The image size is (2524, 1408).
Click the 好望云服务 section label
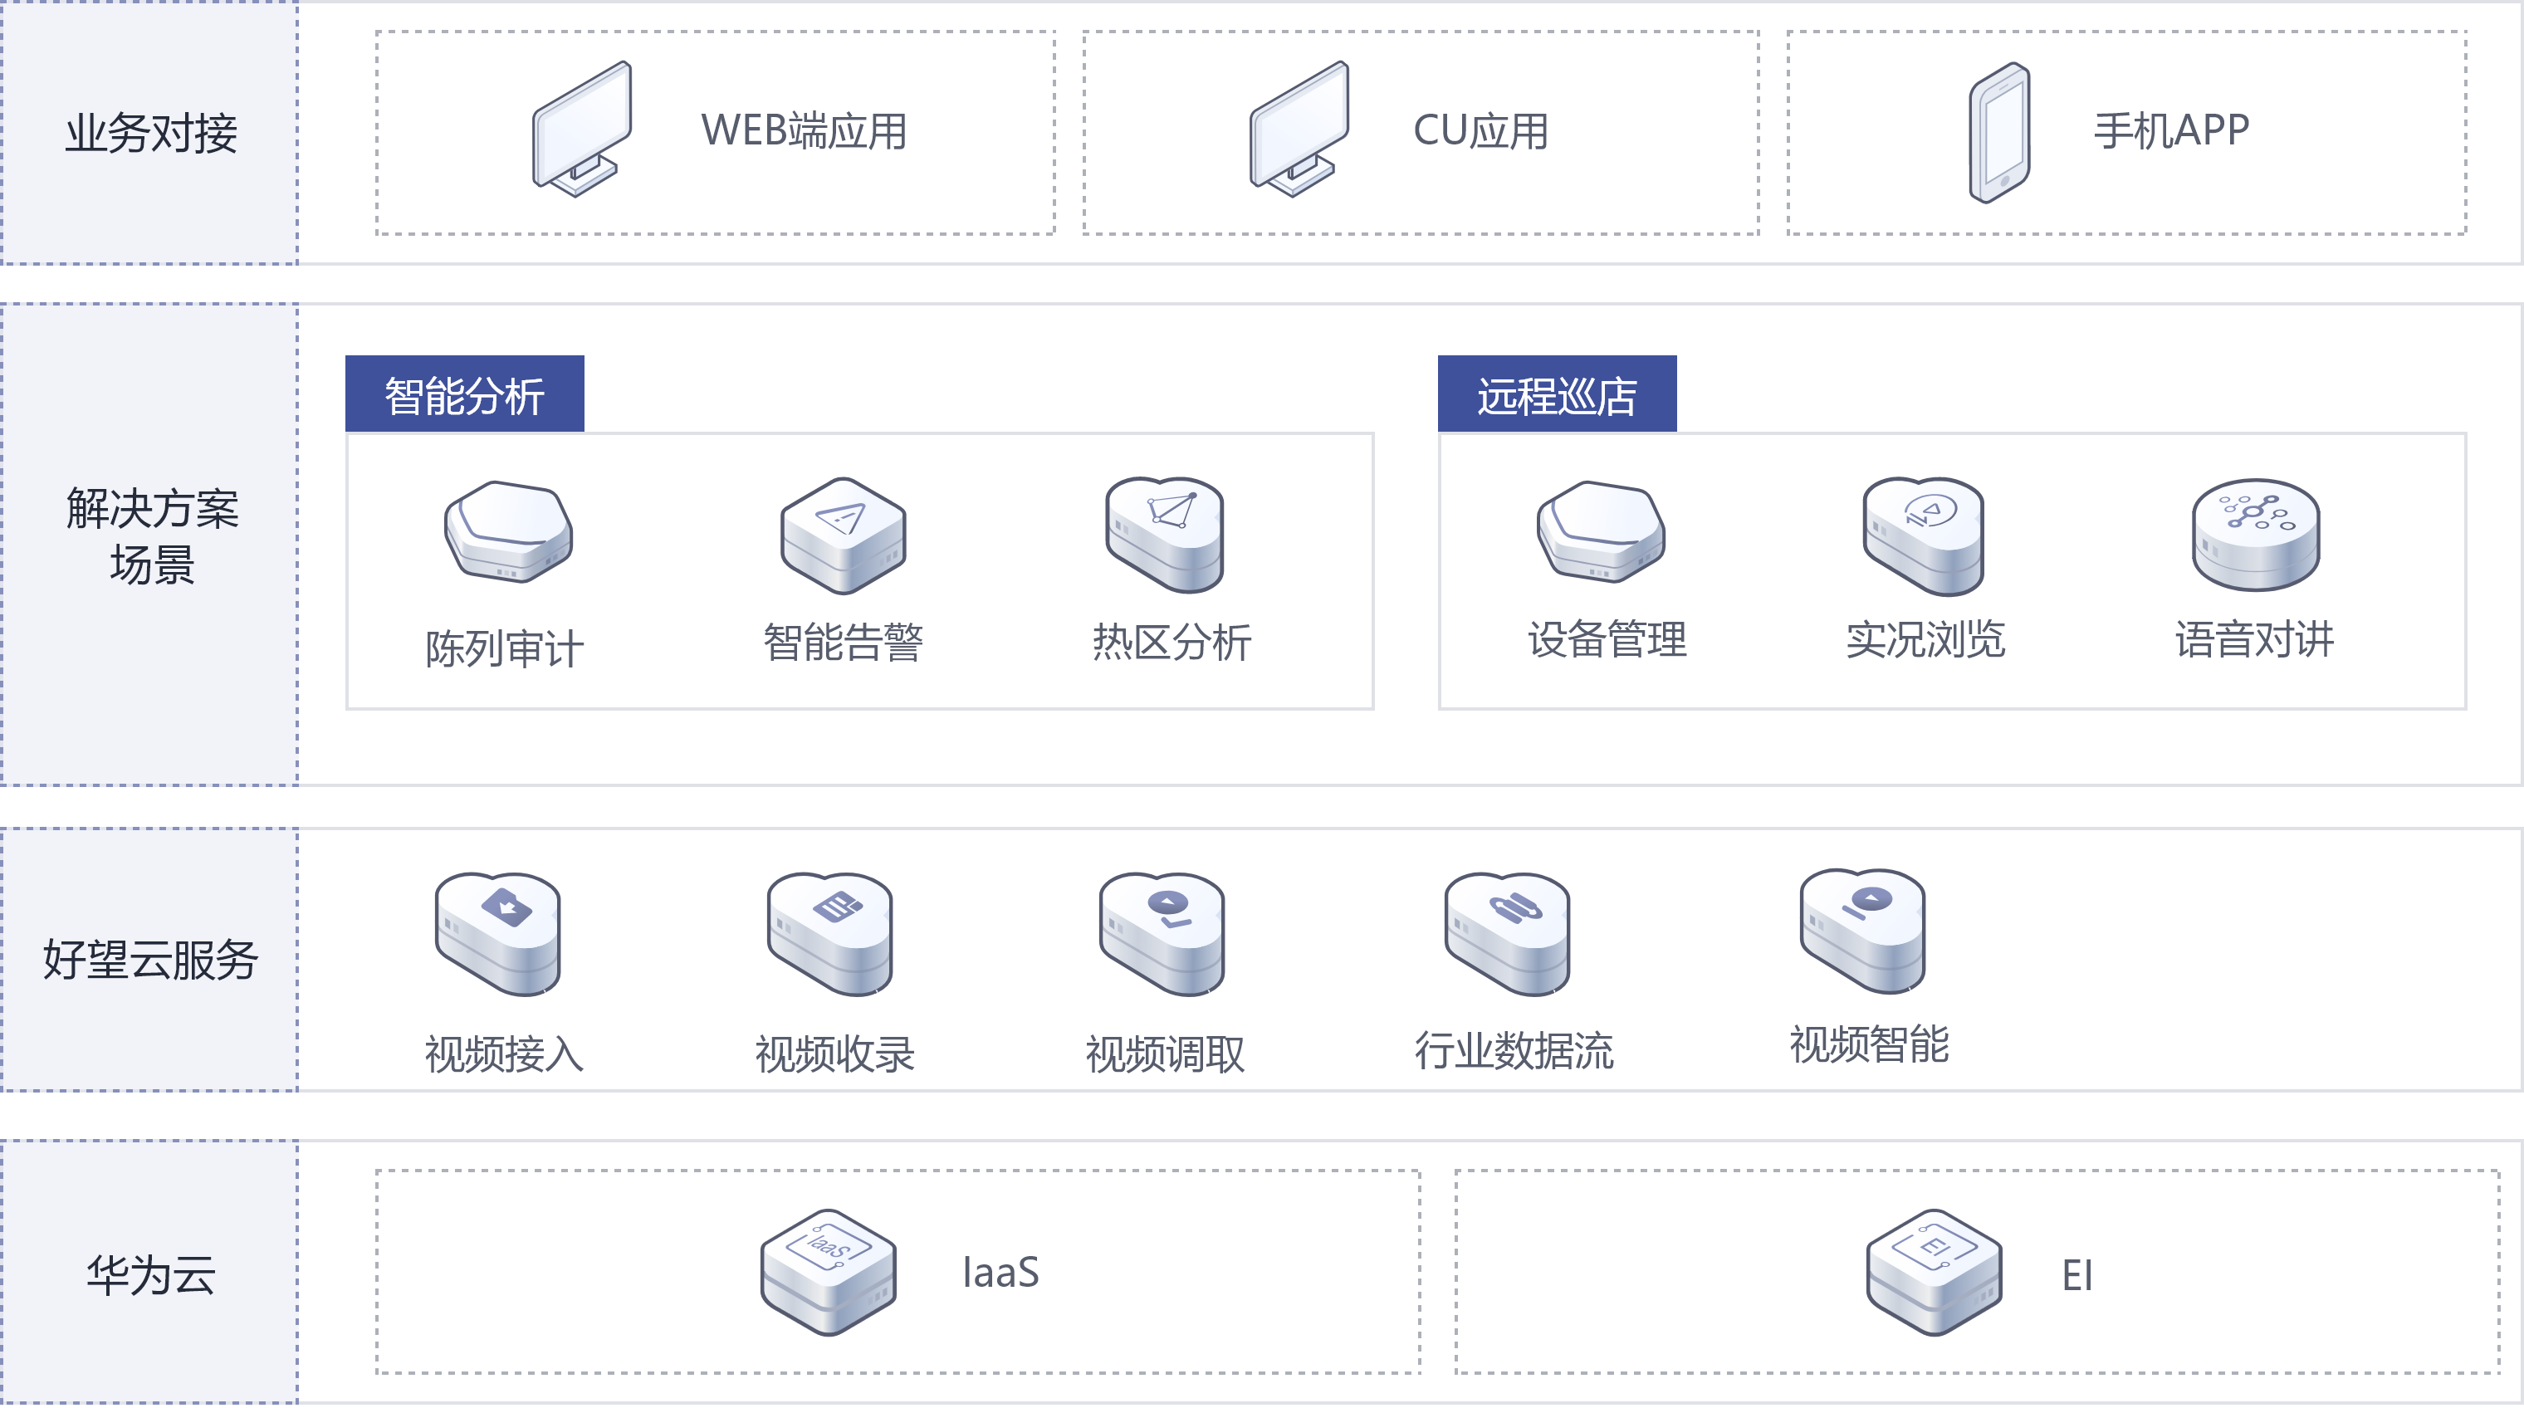click(150, 959)
